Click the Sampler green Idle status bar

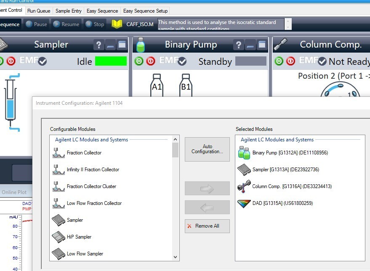point(111,61)
